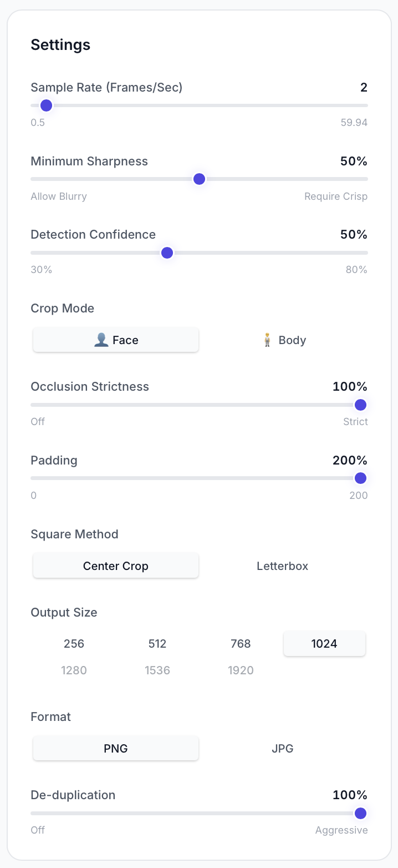Switch format to PNG
Viewport: 398px width, 868px height.
(x=116, y=749)
